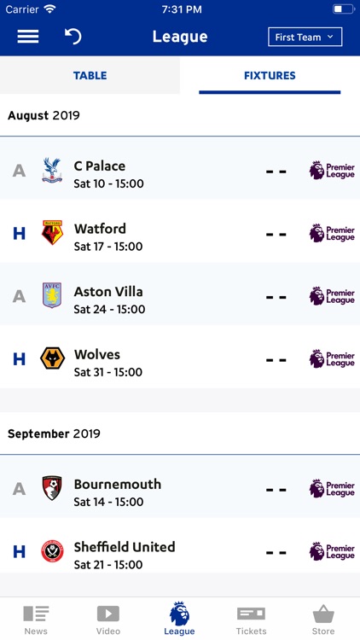Open the Video section
The height and width of the screenshot is (640, 360).
point(108,620)
